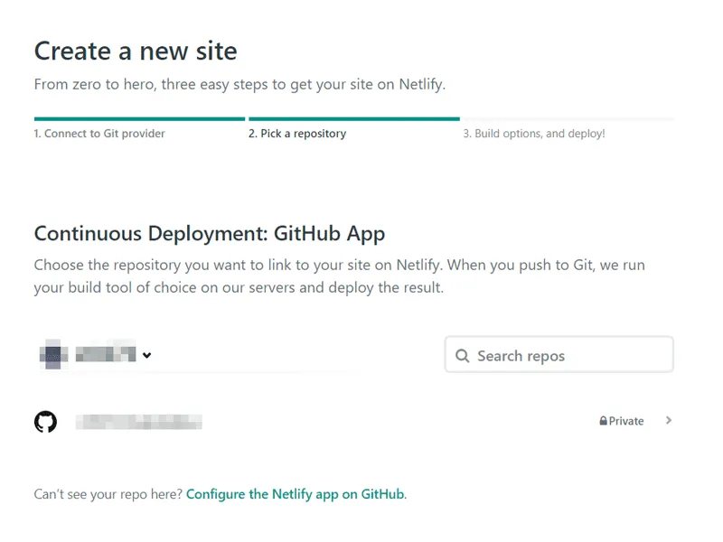723x542 pixels.
Task: Click the Private label on repository row
Action: point(626,421)
